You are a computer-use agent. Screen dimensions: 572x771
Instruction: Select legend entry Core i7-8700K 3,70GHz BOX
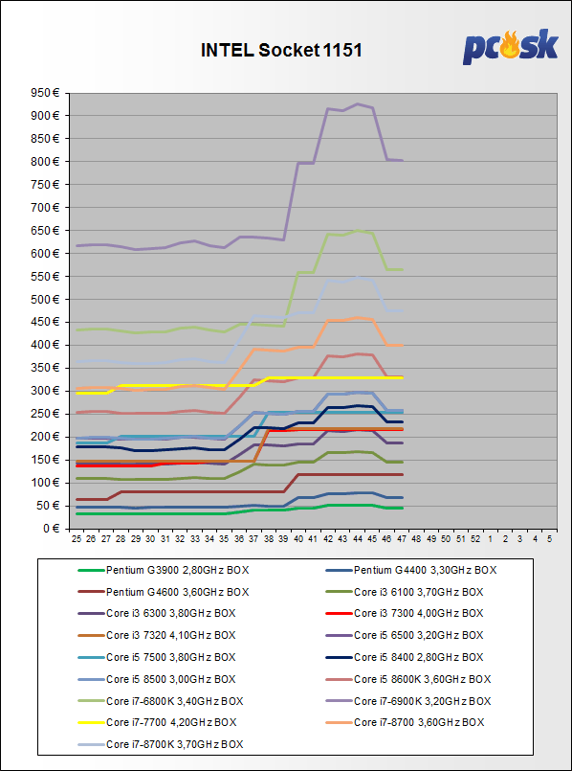[x=161, y=744]
